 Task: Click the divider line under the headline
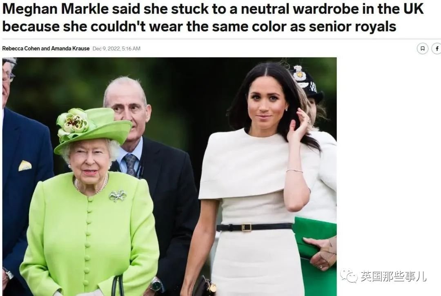[x=222, y=39]
